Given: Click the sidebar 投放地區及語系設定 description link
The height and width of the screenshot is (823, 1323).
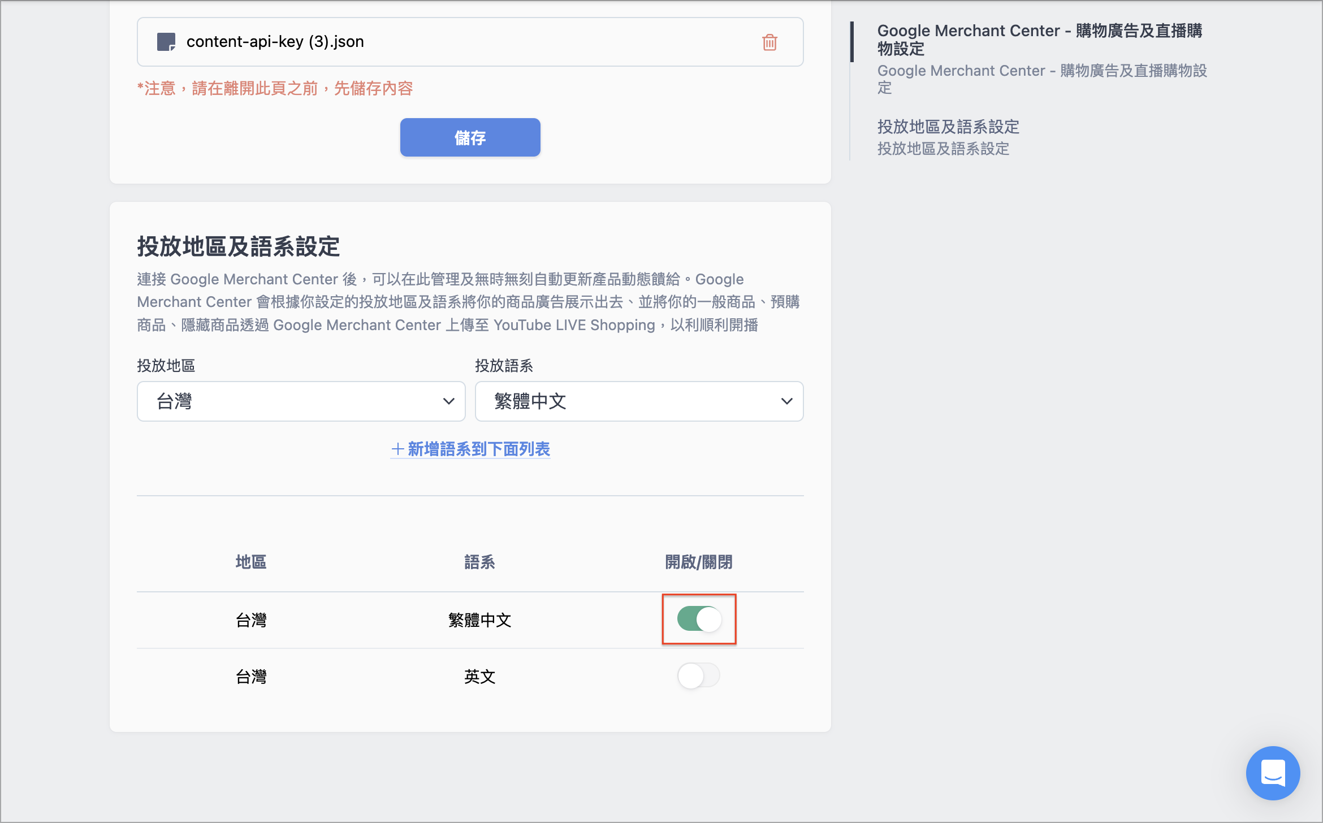Looking at the screenshot, I should pos(943,149).
